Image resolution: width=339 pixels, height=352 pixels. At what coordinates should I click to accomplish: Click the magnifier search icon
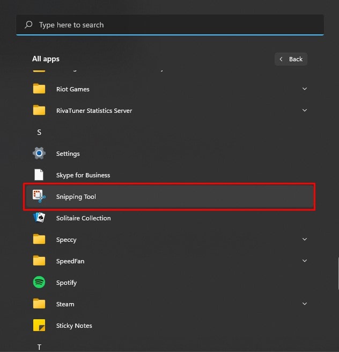click(28, 25)
